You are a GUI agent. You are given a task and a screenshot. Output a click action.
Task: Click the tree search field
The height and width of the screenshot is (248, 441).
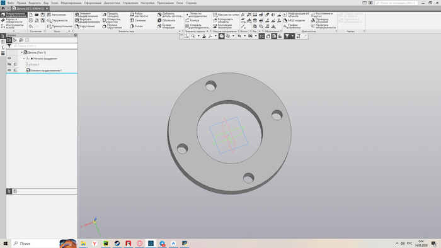pyautogui.click(x=45, y=46)
